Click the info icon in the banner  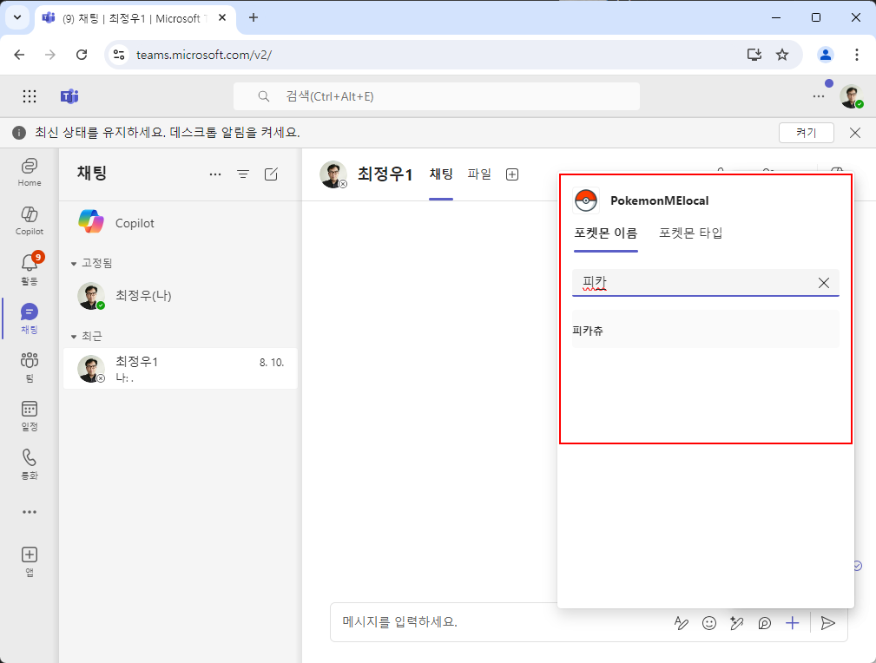tap(19, 133)
